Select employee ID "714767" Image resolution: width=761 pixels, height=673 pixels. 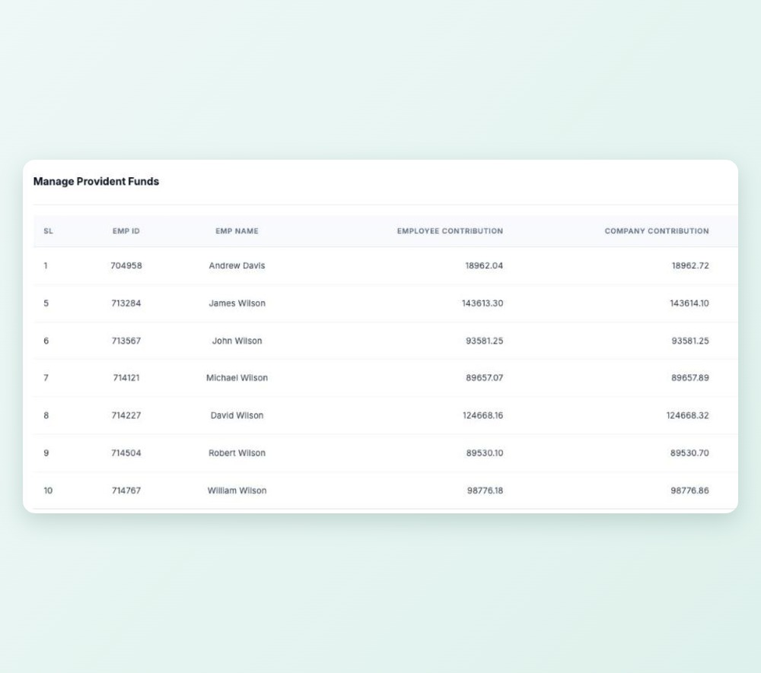(x=126, y=490)
